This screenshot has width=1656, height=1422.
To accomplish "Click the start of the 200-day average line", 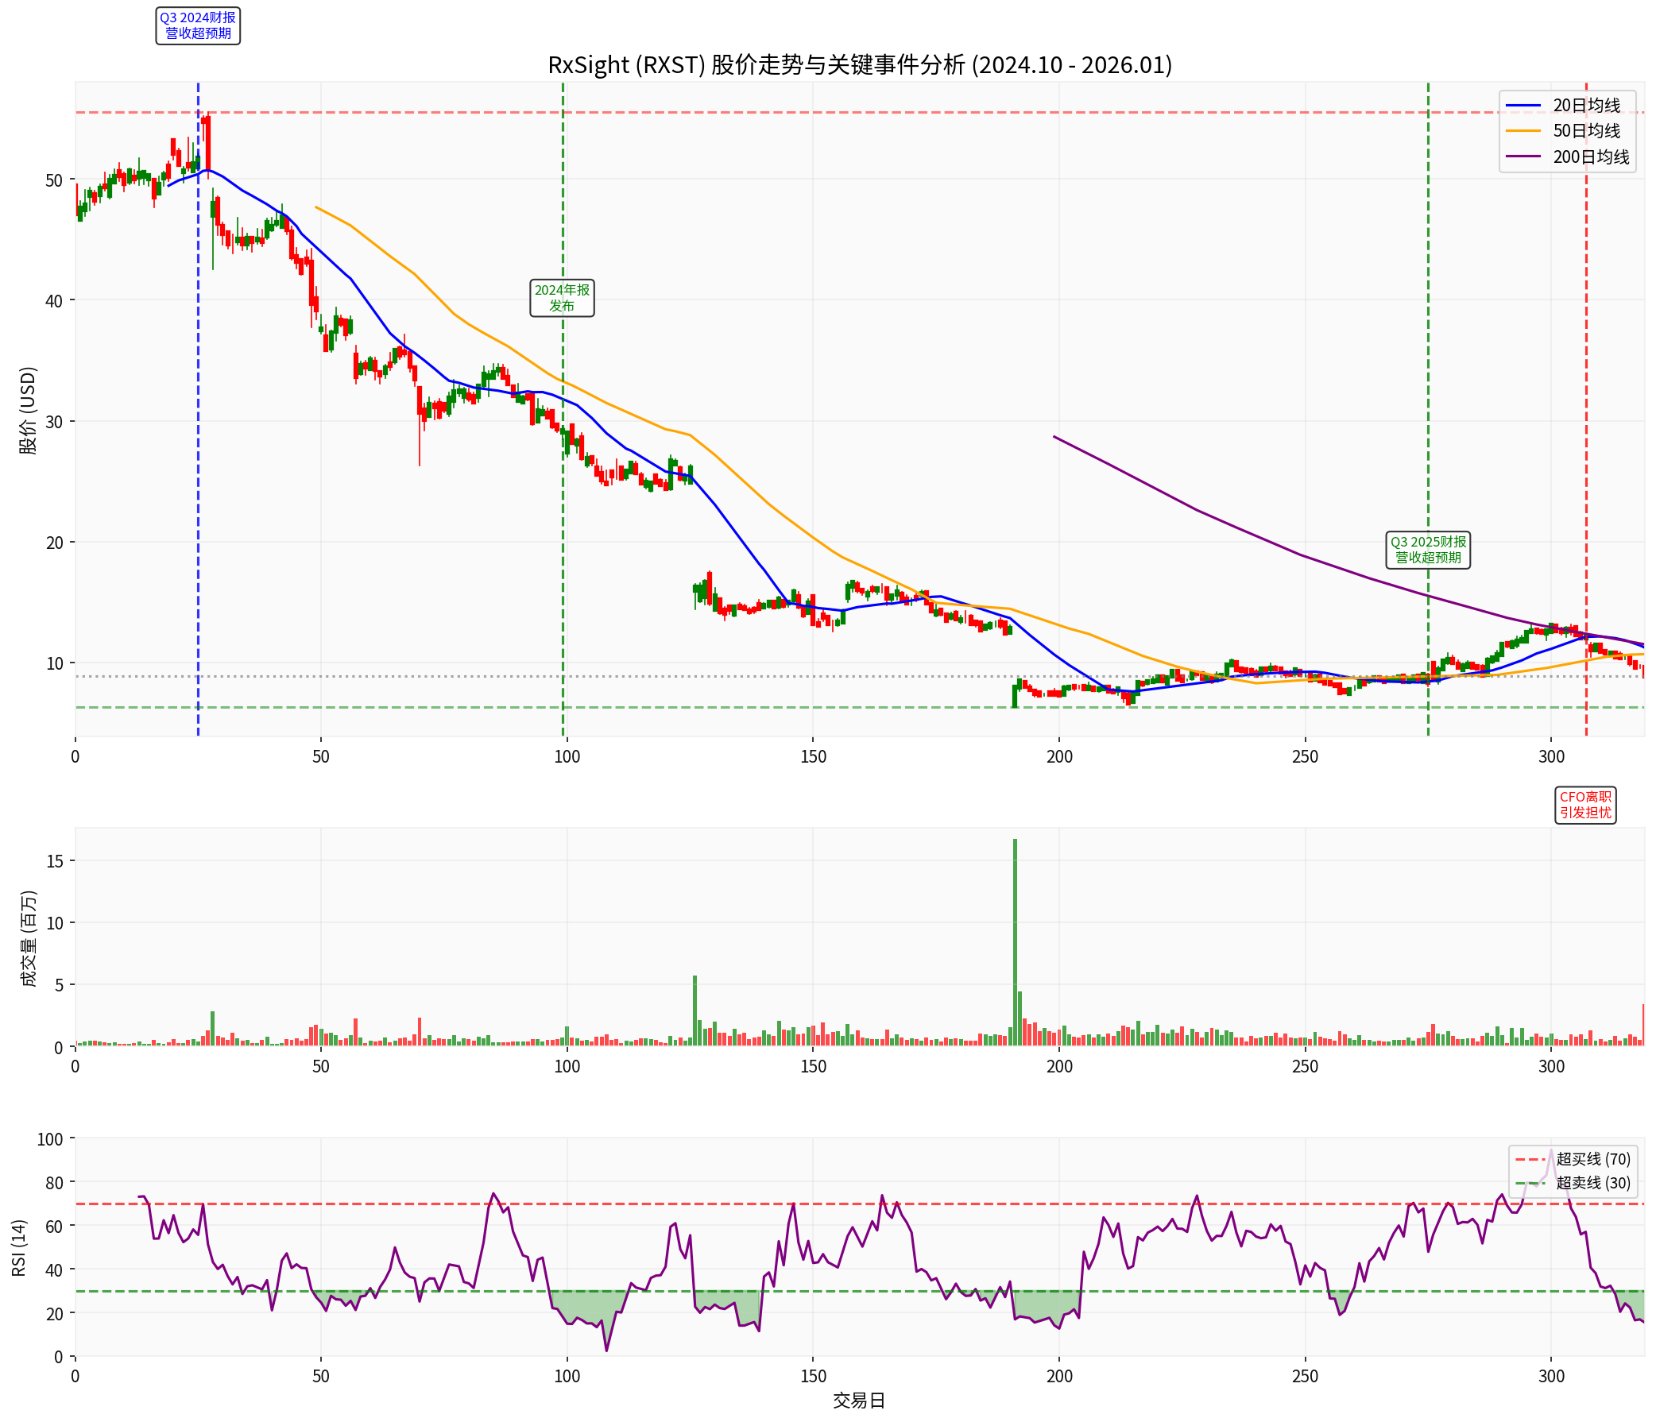I will pos(1055,437).
